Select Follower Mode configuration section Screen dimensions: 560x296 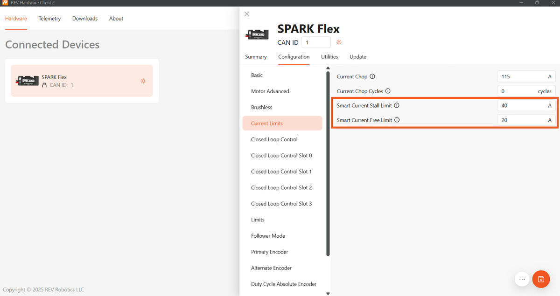point(268,236)
